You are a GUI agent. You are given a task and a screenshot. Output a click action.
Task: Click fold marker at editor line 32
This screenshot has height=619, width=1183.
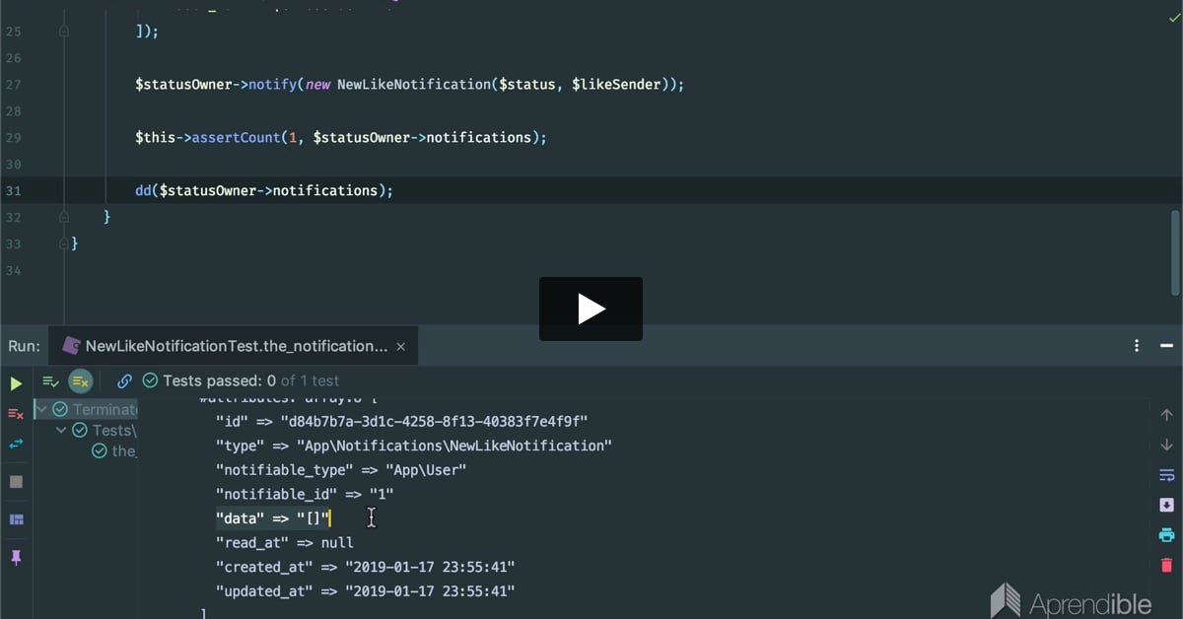pos(63,217)
